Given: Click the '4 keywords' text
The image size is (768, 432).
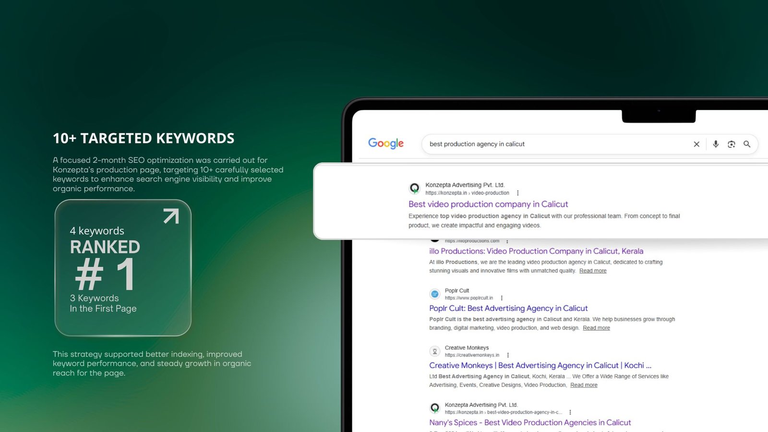Looking at the screenshot, I should [x=97, y=231].
